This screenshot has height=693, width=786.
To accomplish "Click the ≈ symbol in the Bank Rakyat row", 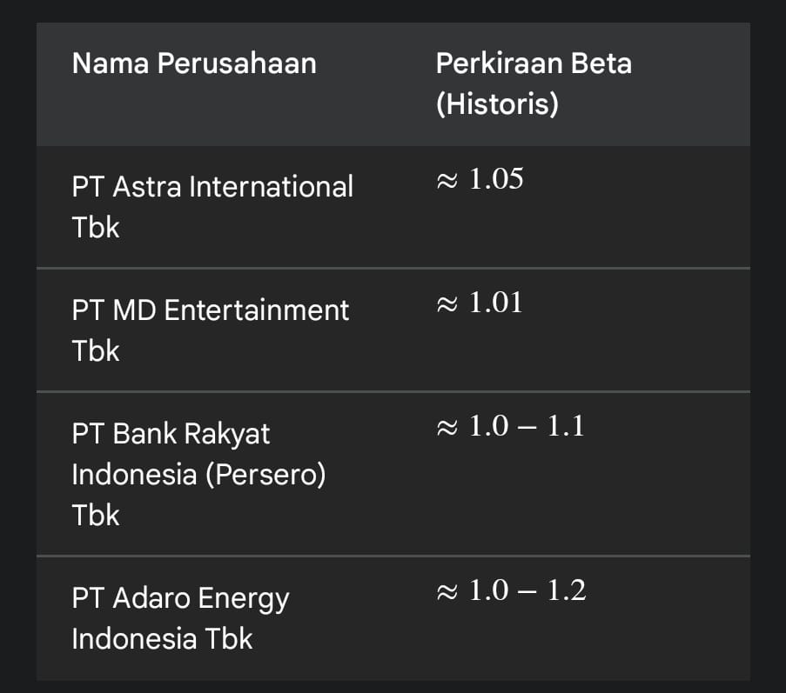I will click(447, 427).
